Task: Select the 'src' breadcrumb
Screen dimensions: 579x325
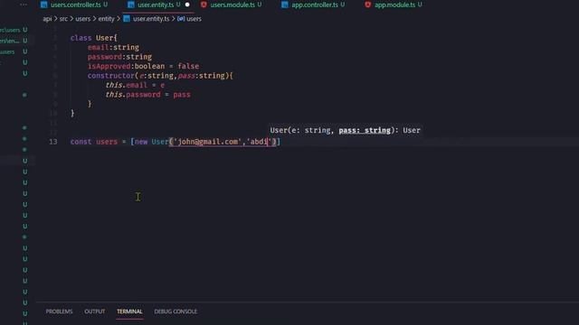Action: click(63, 19)
